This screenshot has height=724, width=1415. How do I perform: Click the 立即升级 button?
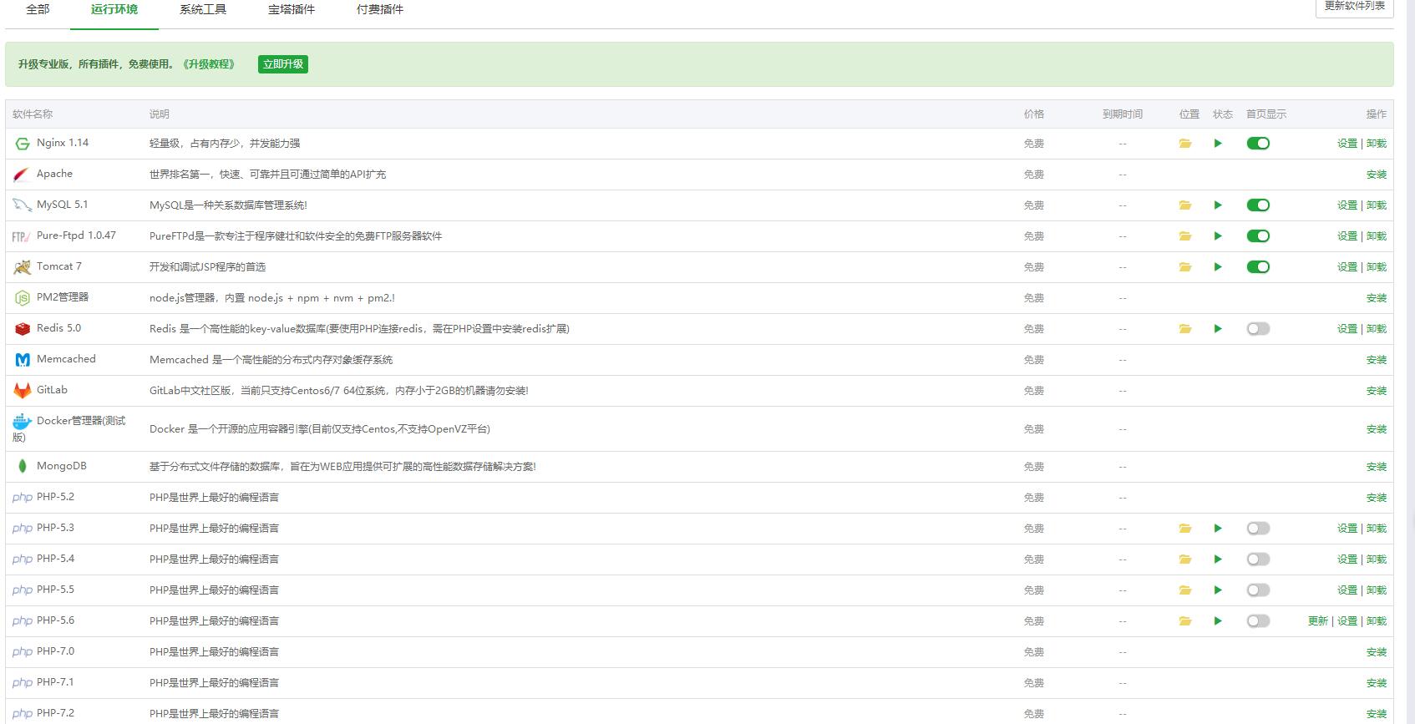(283, 64)
